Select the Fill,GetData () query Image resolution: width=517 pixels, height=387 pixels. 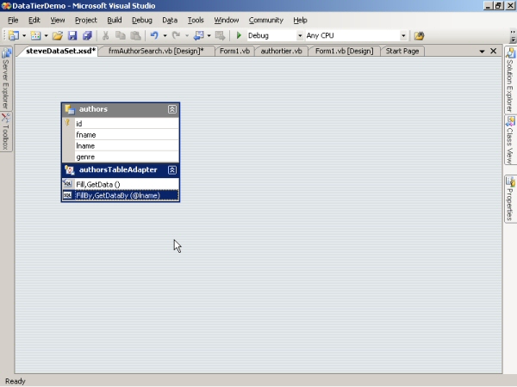pyautogui.click(x=121, y=184)
